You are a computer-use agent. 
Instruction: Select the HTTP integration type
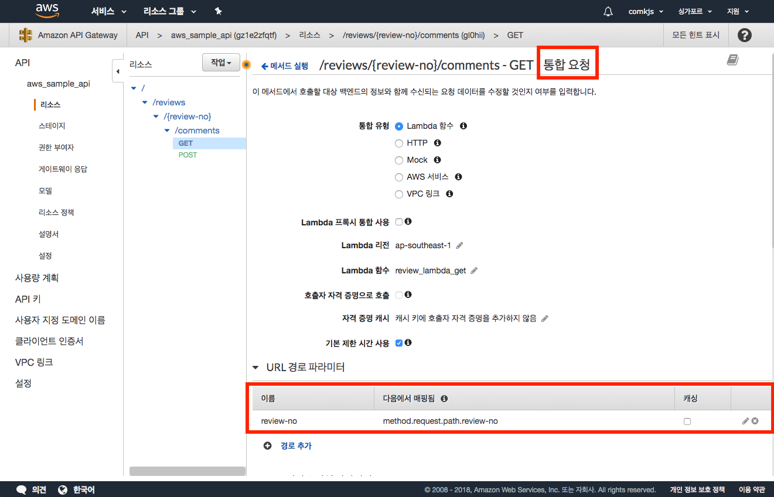click(399, 143)
